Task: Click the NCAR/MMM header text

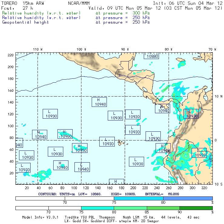Action: pyautogui.click(x=79, y=3)
